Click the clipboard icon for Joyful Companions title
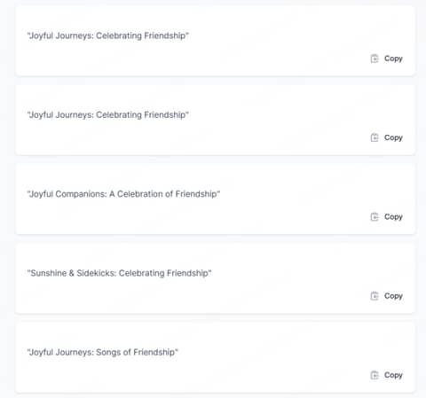Viewport: 426px width, 398px height. coord(375,217)
